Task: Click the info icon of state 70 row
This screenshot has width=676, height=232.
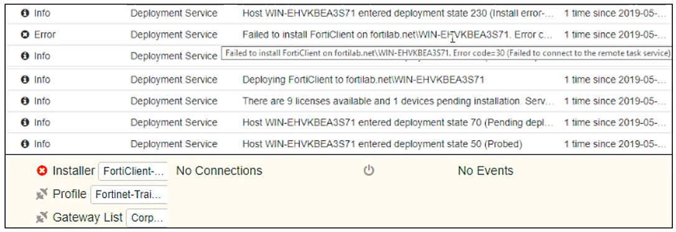Action: tap(25, 123)
